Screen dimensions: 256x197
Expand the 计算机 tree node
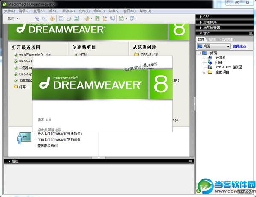click(204, 58)
